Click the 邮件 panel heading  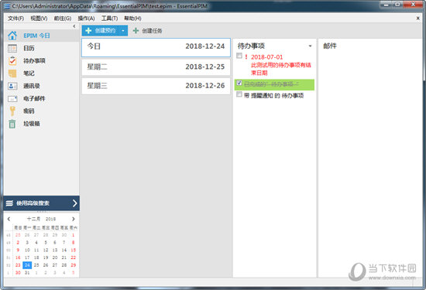(330, 46)
